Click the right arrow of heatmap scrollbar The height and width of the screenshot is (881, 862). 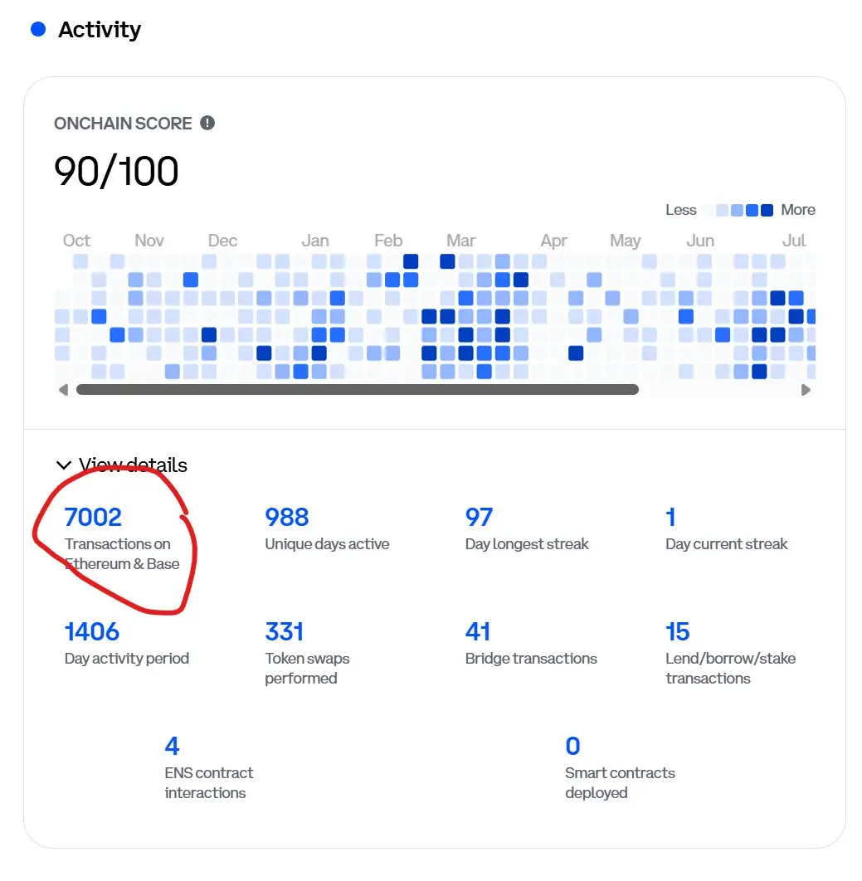806,390
